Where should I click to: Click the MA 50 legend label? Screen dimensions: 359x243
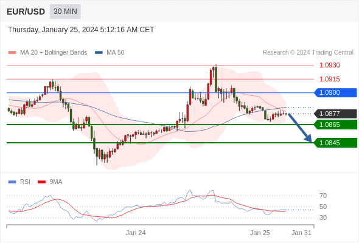coord(116,53)
